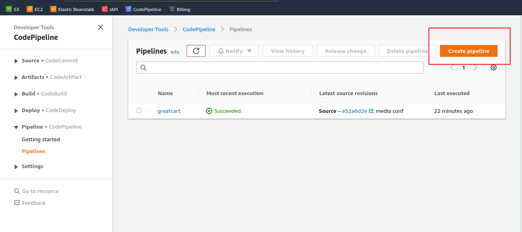
Task: Open the greatcart pipeline link
Action: coord(169,111)
